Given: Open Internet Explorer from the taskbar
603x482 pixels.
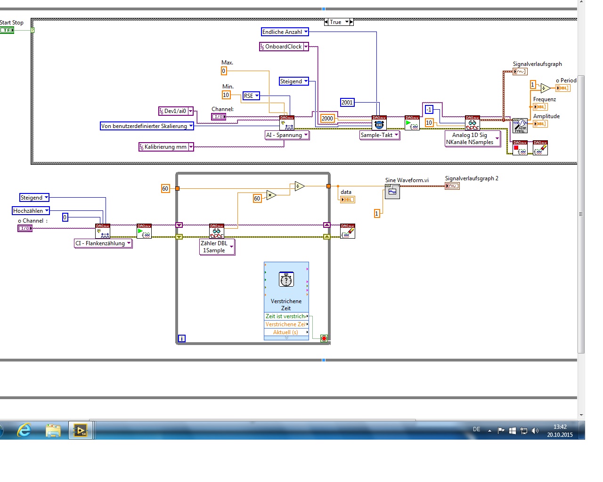Looking at the screenshot, I should pyautogui.click(x=24, y=430).
